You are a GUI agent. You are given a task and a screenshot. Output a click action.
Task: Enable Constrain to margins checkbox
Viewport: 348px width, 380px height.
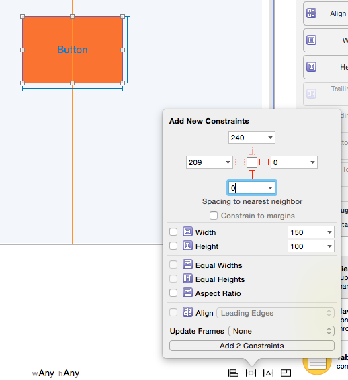pyautogui.click(x=214, y=216)
